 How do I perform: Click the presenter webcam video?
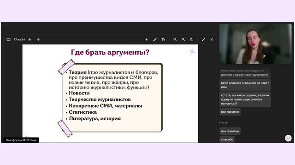coord(255,44)
